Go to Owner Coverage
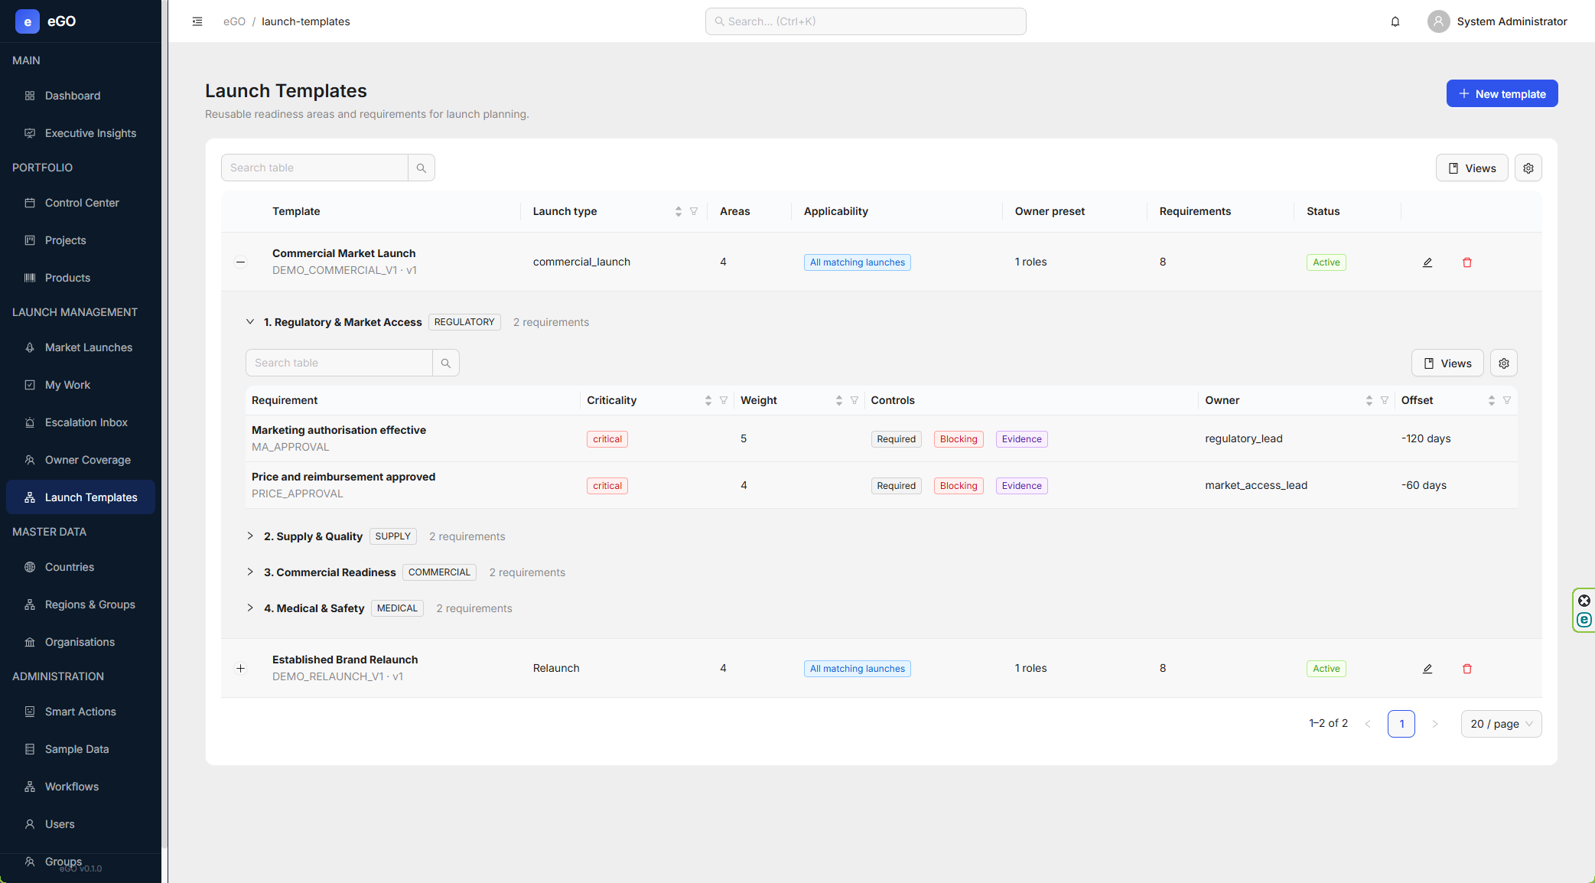The height and width of the screenshot is (883, 1595). click(80, 460)
